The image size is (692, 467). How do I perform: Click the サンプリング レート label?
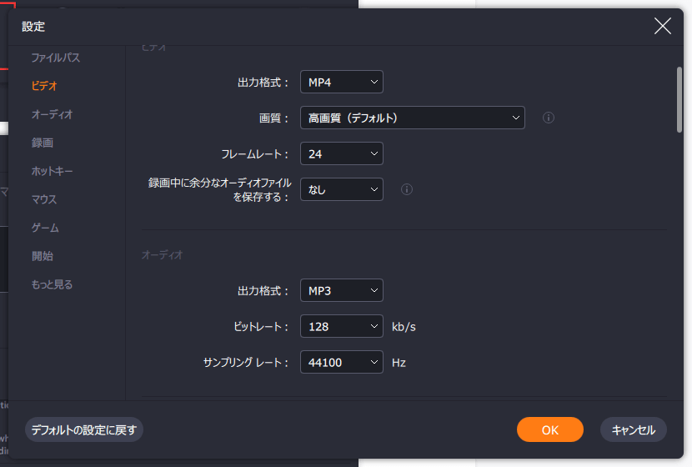coord(246,363)
